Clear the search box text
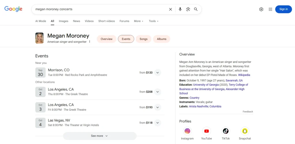Screen dimensions: 295x144 171,9
